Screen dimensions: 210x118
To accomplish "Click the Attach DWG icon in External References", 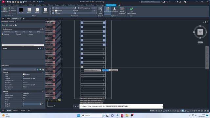I will pyautogui.click(x=3, y=25).
